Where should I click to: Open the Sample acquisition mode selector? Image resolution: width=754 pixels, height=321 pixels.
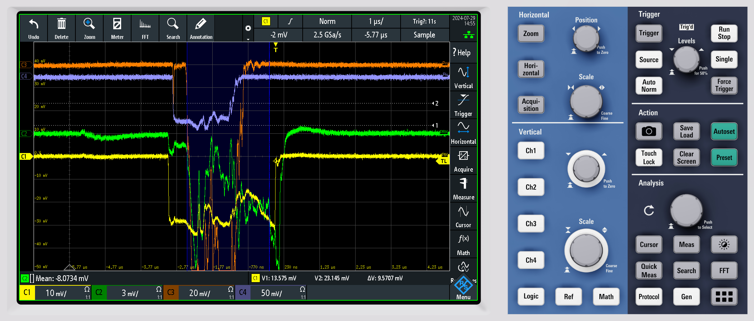[424, 35]
